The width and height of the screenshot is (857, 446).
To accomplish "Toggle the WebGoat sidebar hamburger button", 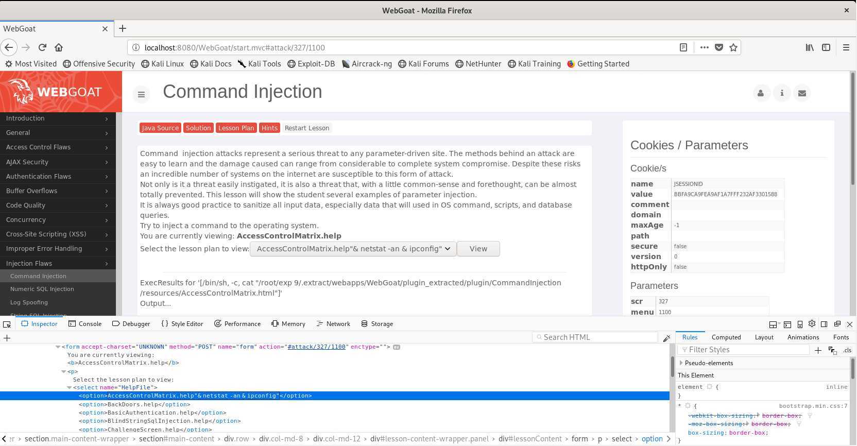I will [141, 94].
